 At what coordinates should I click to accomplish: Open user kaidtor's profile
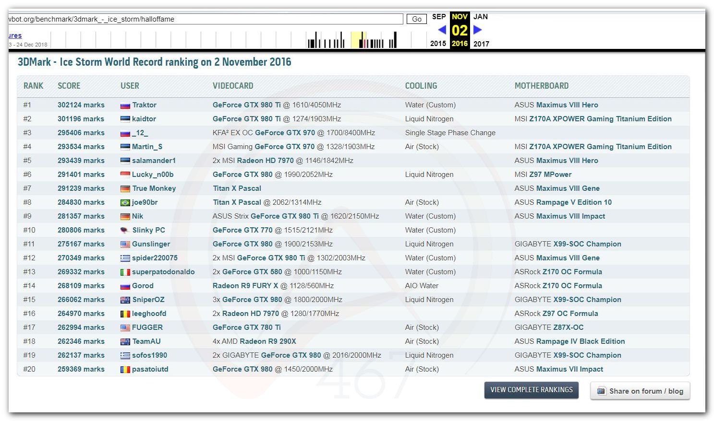[x=144, y=119]
